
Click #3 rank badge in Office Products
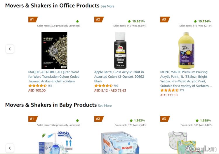[x=164, y=20]
